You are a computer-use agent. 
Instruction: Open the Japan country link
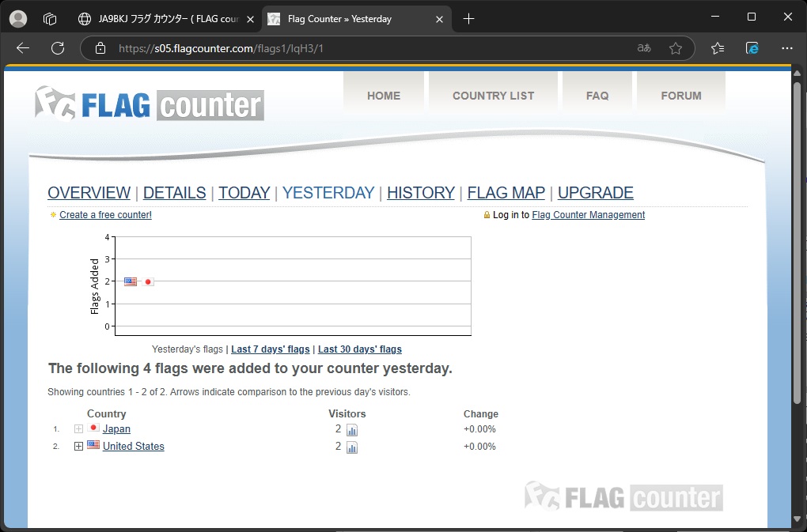tap(116, 428)
